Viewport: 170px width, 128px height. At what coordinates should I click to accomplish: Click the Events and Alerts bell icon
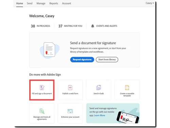[92, 26]
